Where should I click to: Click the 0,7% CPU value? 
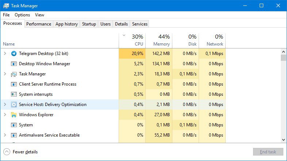point(138,84)
